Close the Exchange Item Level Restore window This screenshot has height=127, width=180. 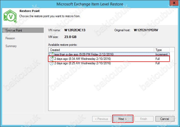(174, 3)
